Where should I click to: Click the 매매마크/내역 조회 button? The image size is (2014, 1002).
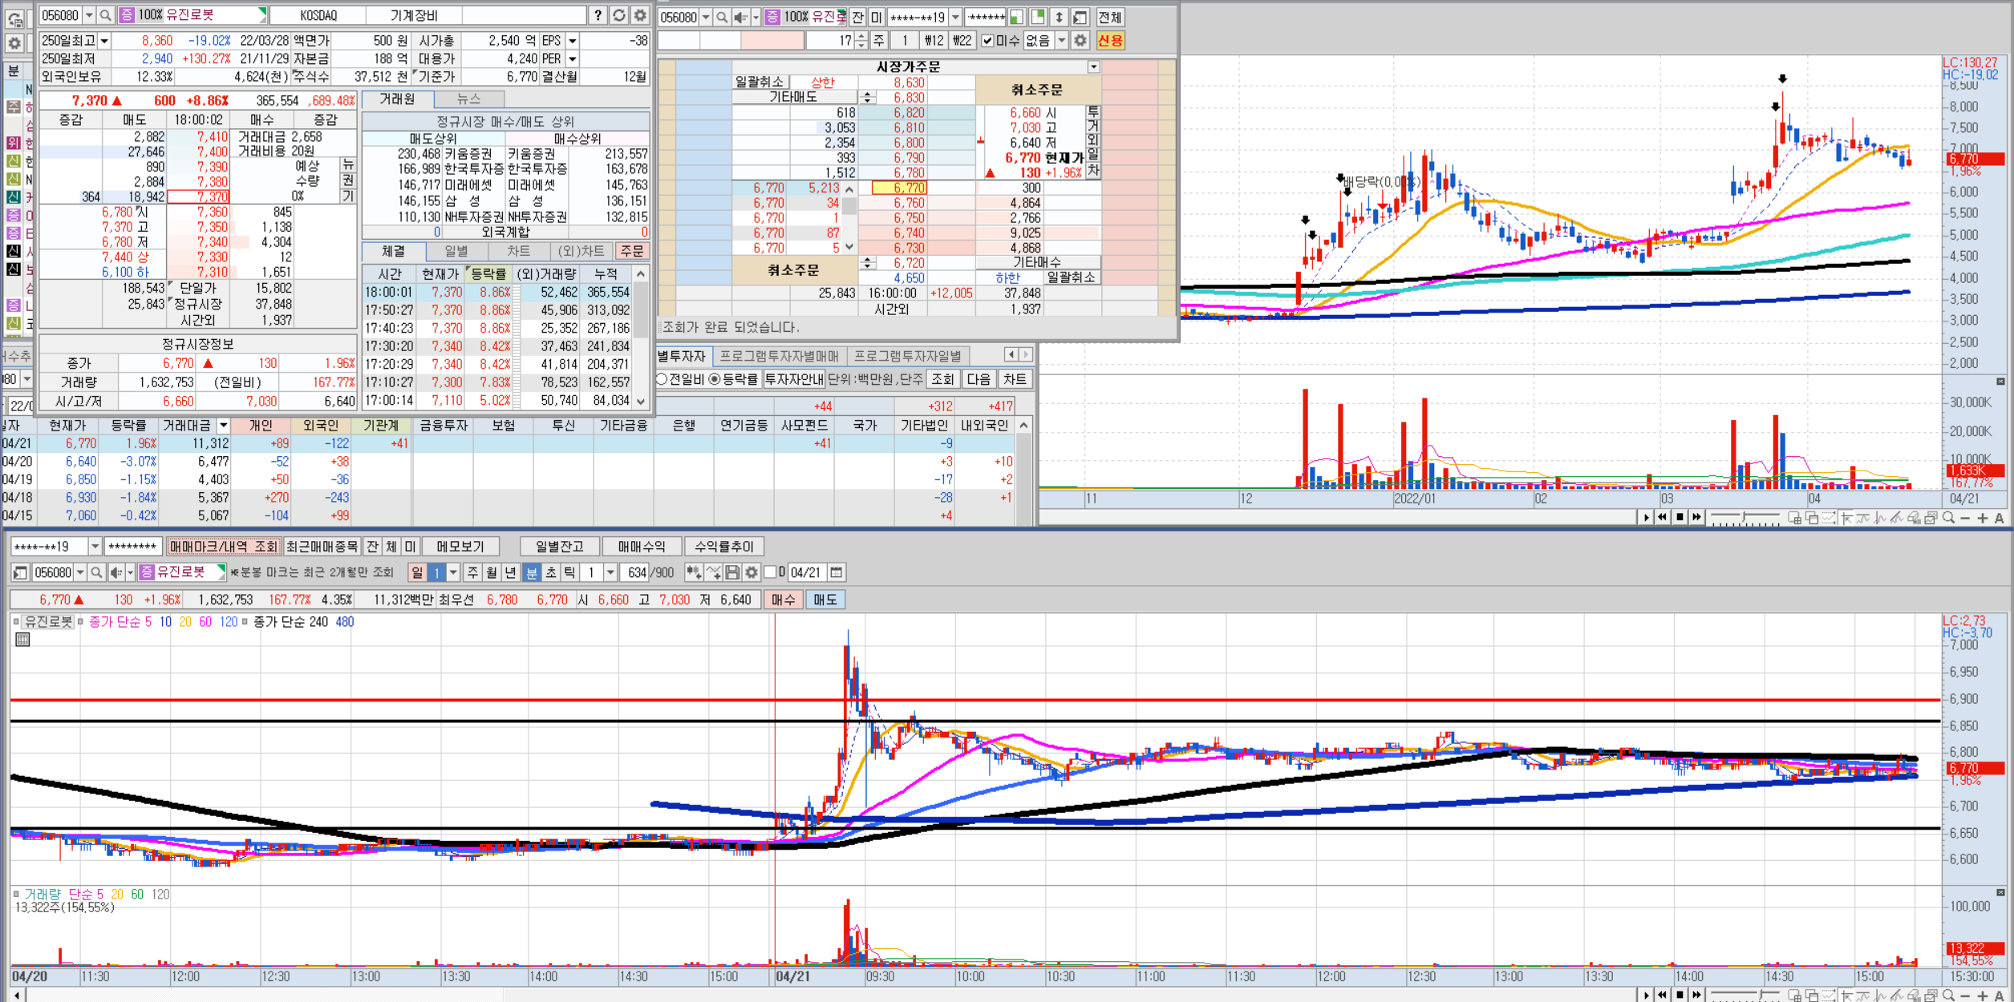[224, 547]
